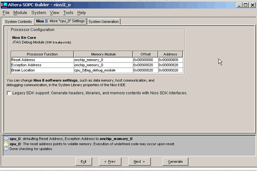The image size is (257, 172).
Task: Click Memory Module column header
Action: 103,54
